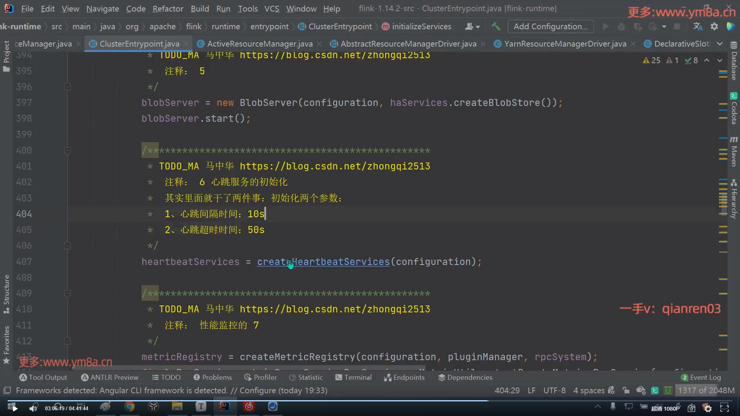Open the Maven tool window
740x416 pixels.
tap(734, 151)
